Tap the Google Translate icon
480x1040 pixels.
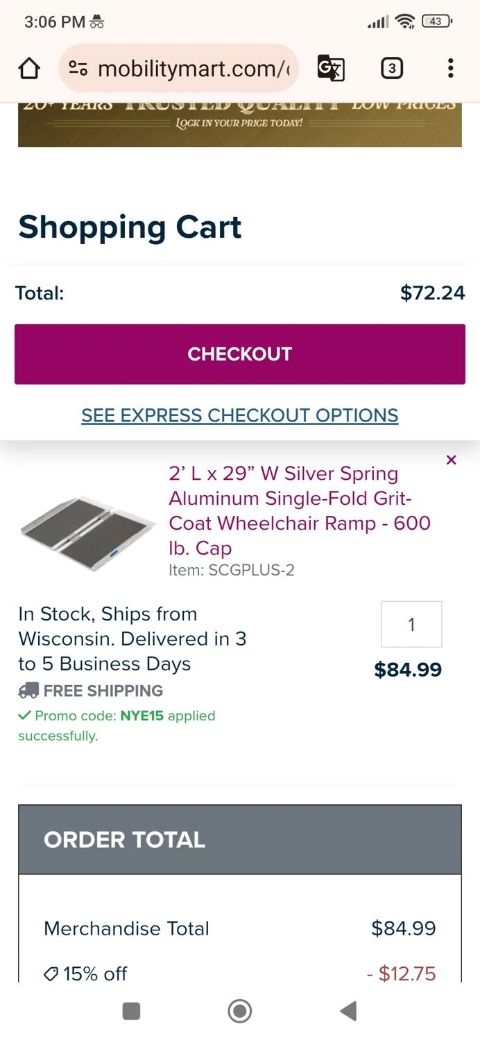(331, 69)
